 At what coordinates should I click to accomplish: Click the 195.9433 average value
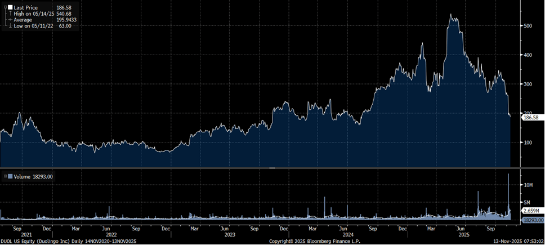tap(66, 20)
